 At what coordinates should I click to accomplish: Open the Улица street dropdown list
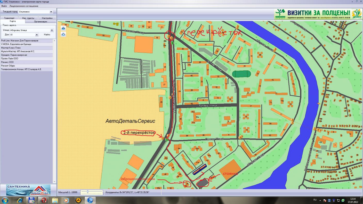(x=52, y=30)
